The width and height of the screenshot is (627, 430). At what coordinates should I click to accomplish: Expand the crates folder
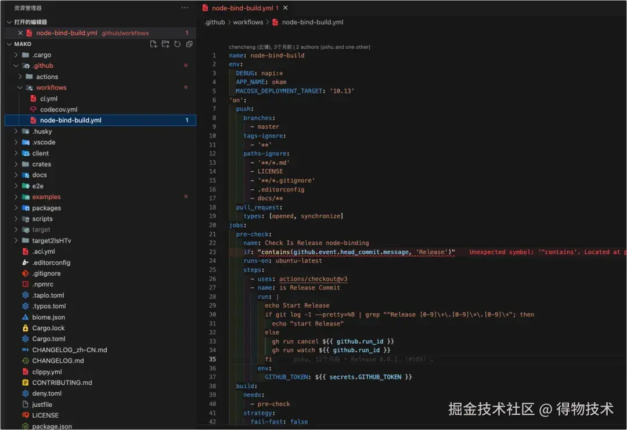[16, 164]
